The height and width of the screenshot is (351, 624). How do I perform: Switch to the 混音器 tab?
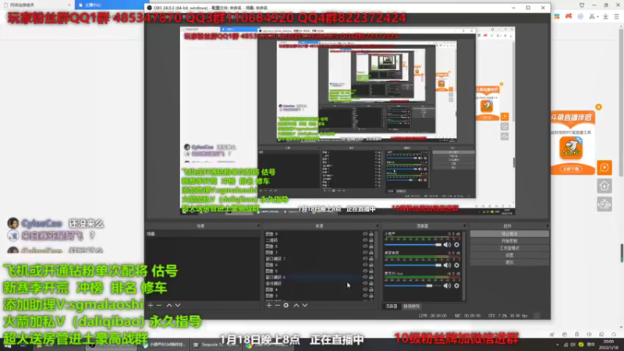tap(392, 307)
